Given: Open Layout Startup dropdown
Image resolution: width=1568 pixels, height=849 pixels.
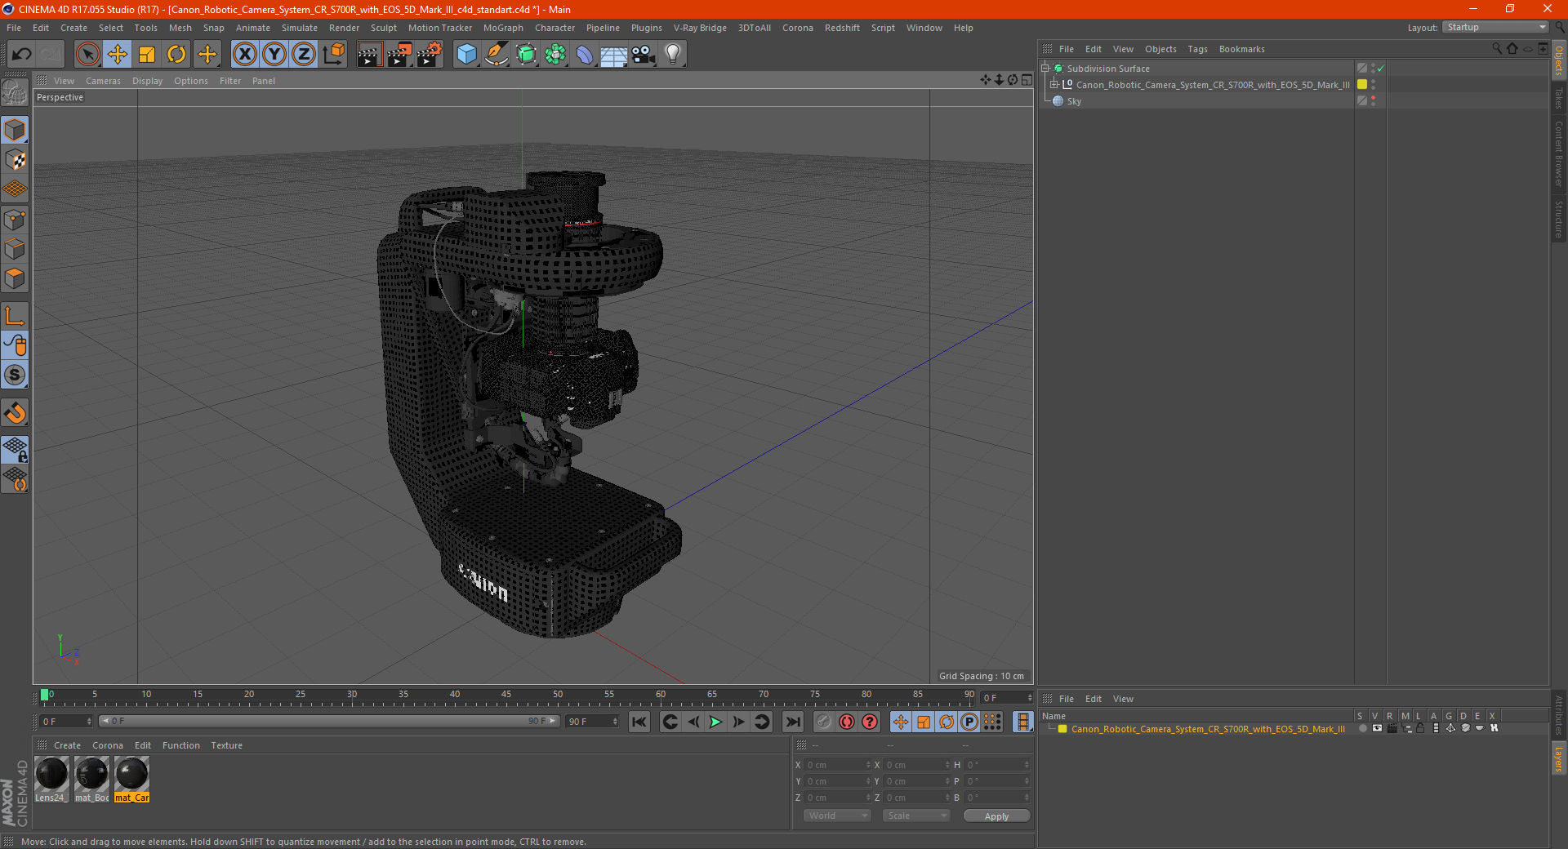Looking at the screenshot, I should coord(1495,28).
